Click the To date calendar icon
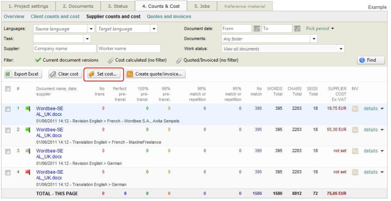The height and width of the screenshot is (201, 391). coord(297,29)
